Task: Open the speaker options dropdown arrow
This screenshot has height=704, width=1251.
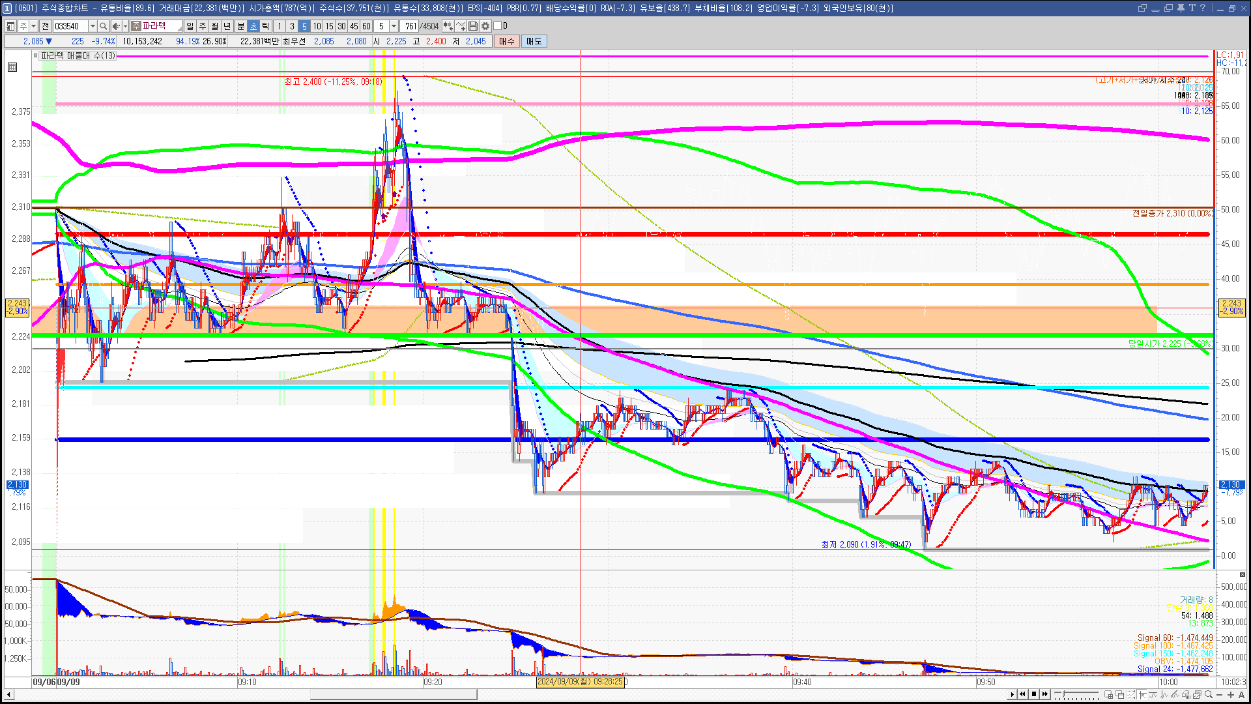Action: pos(124,26)
